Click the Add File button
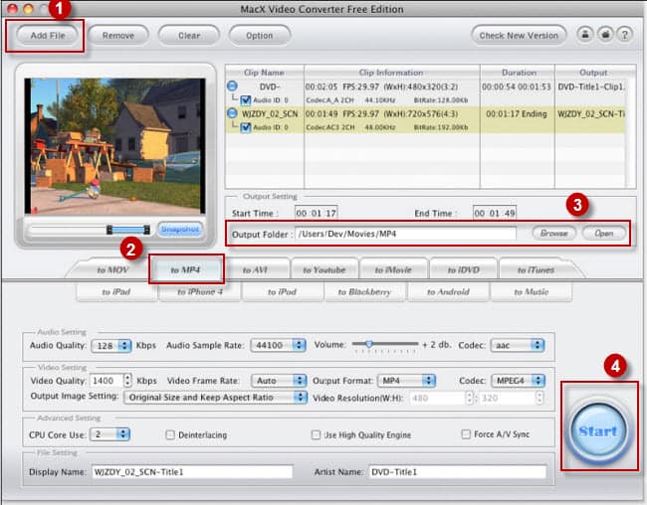The image size is (647, 505). [x=48, y=35]
